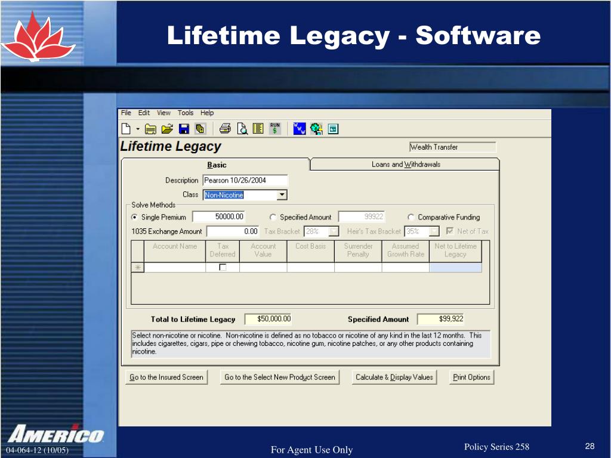Open the Heir's Tax Bracket dropdown

[x=434, y=231]
